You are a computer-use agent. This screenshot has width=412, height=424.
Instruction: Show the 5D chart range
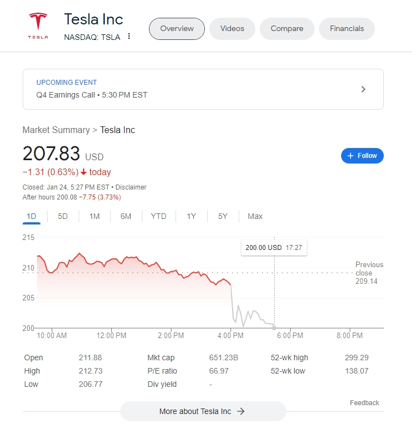pos(63,216)
